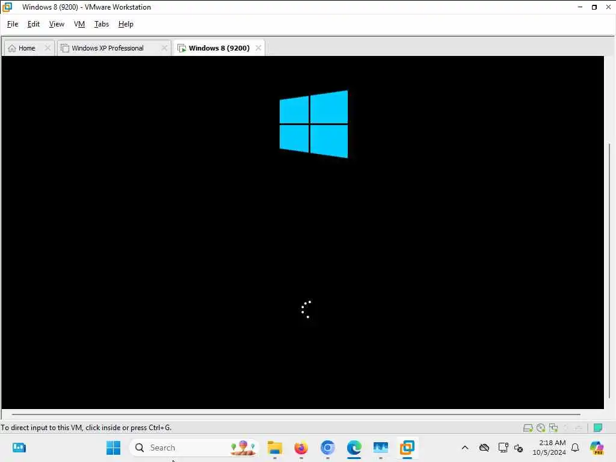Open the Edit menu

pyautogui.click(x=34, y=24)
